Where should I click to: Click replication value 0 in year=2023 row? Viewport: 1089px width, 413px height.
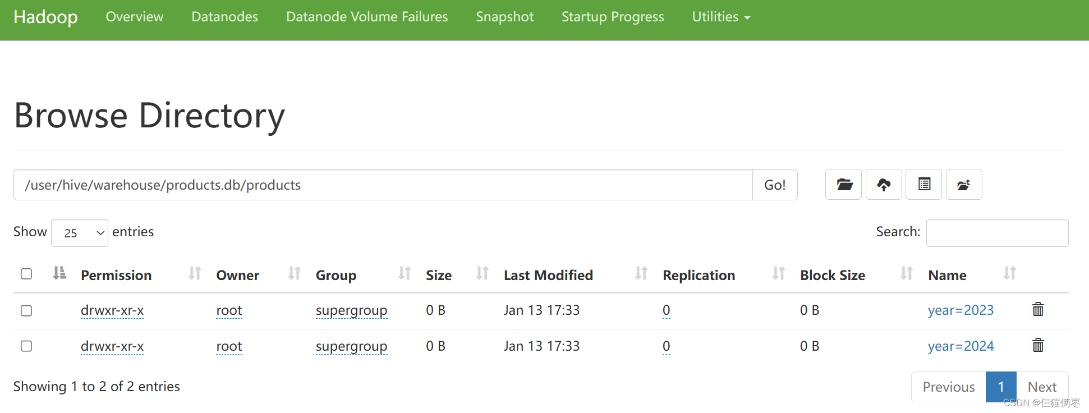[666, 310]
